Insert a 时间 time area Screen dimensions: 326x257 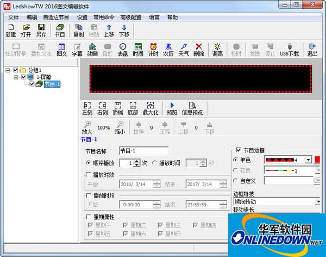[138, 50]
